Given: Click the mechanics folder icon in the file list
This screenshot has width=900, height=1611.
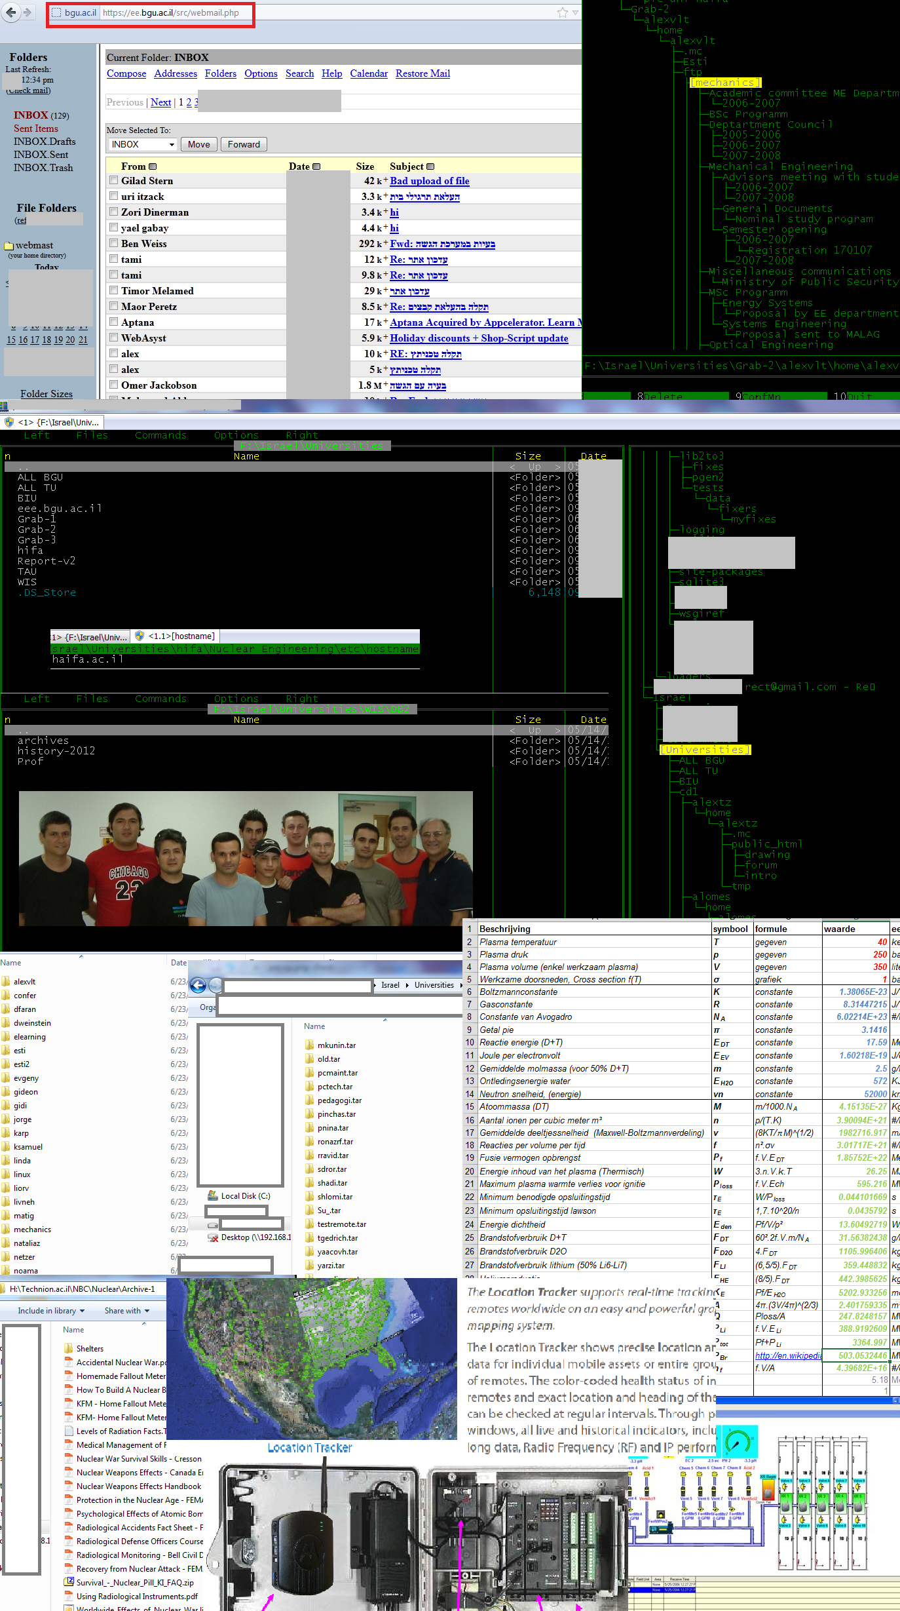Looking at the screenshot, I should point(6,1229).
